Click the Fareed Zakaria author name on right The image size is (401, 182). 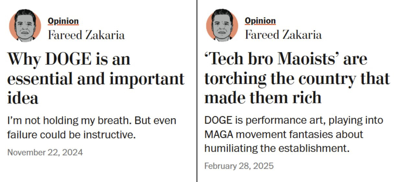[x=283, y=35]
